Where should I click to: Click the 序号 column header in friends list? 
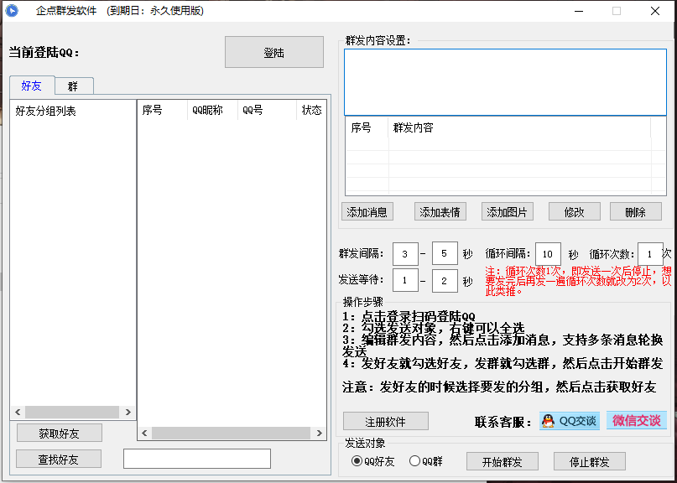[x=162, y=110]
